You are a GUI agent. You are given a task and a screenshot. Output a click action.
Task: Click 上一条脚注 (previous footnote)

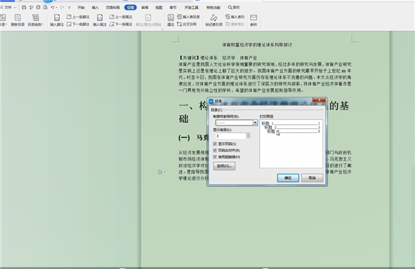tap(77, 17)
